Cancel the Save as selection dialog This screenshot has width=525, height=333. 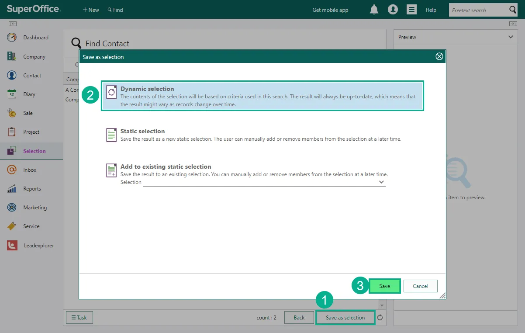tap(420, 286)
